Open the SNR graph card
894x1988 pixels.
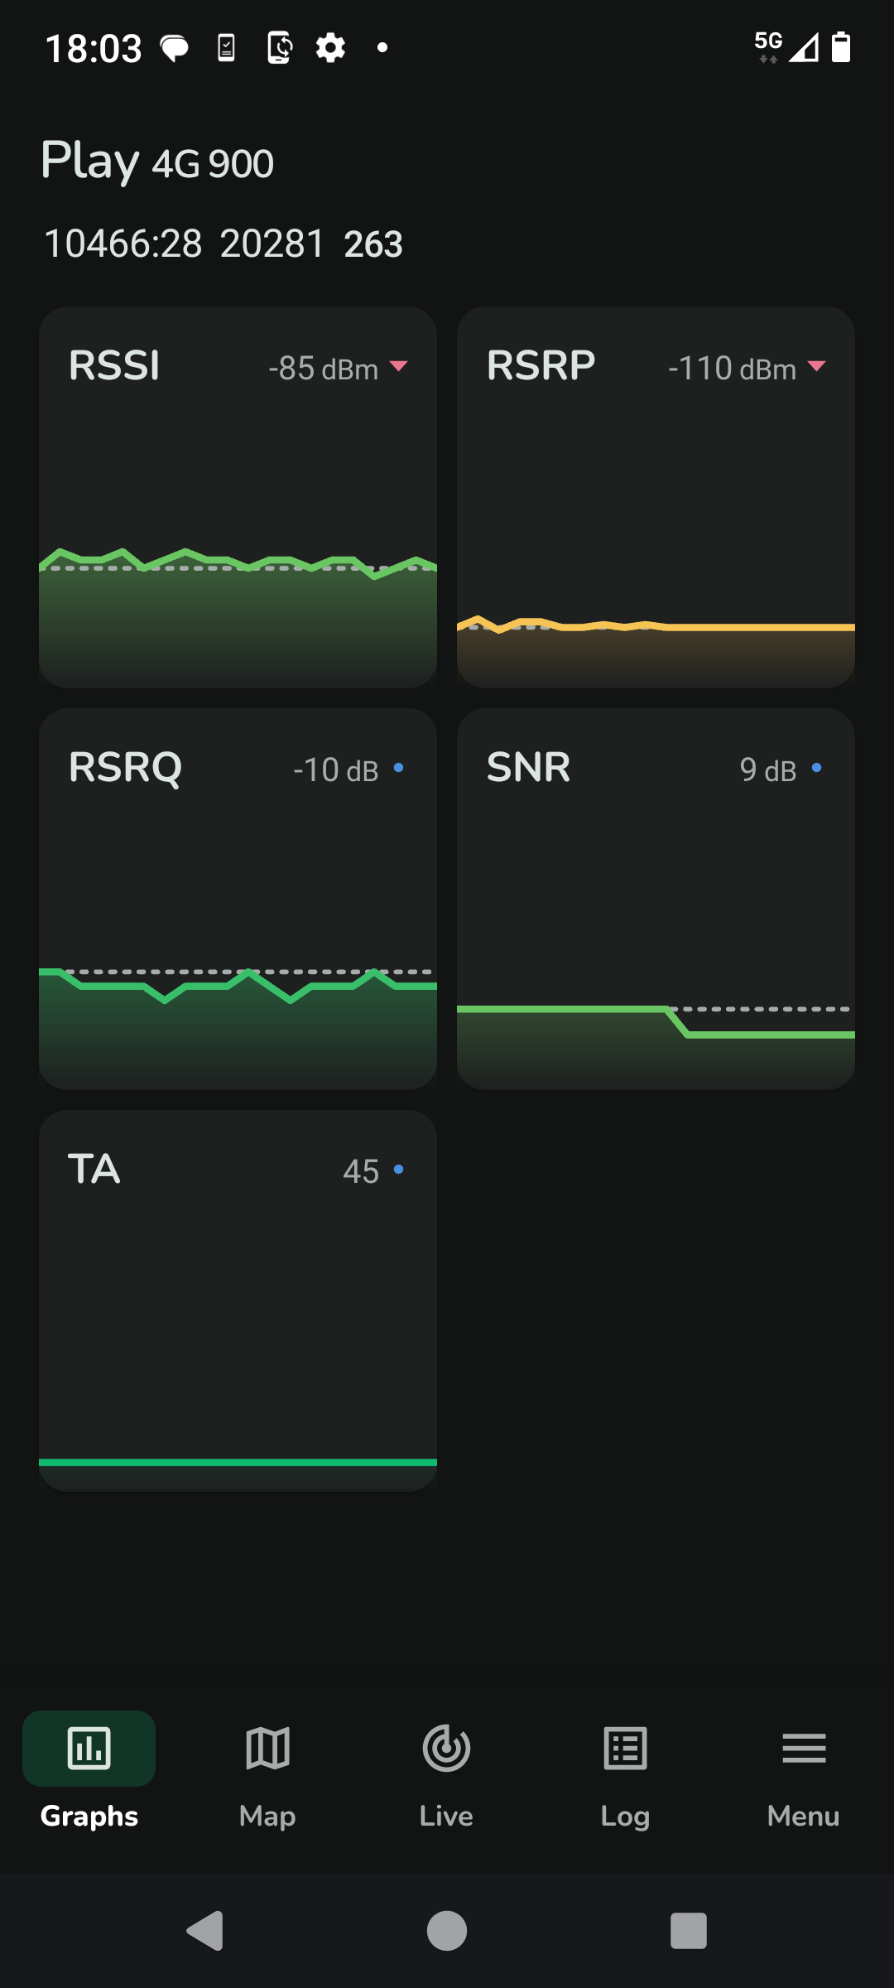click(x=656, y=899)
